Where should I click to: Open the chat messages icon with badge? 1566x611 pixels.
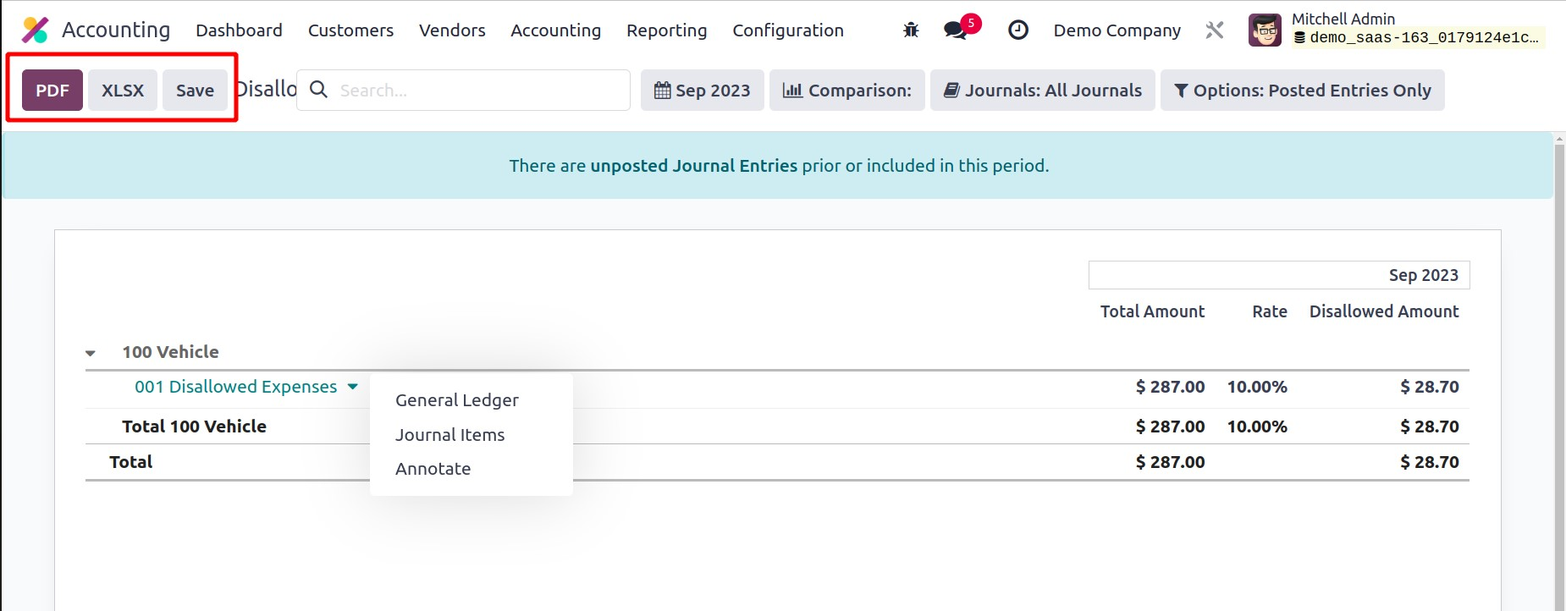[x=957, y=30]
